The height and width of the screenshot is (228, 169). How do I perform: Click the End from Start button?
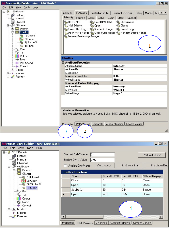pyautogui.click(x=131, y=166)
